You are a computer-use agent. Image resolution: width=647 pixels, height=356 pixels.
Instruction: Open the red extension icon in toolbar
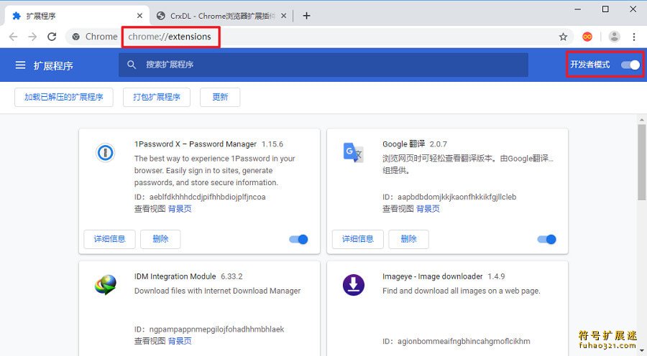pyautogui.click(x=587, y=37)
